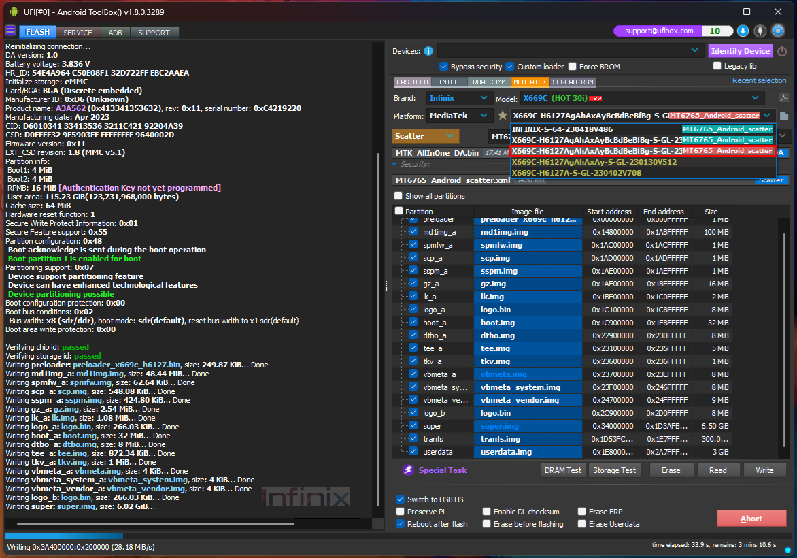Uncheck the md1img_a partition checkbox
Image resolution: width=797 pixels, height=558 pixels.
click(x=413, y=232)
